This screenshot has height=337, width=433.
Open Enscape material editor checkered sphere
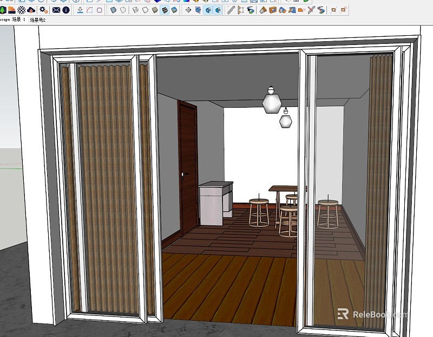click(x=22, y=10)
